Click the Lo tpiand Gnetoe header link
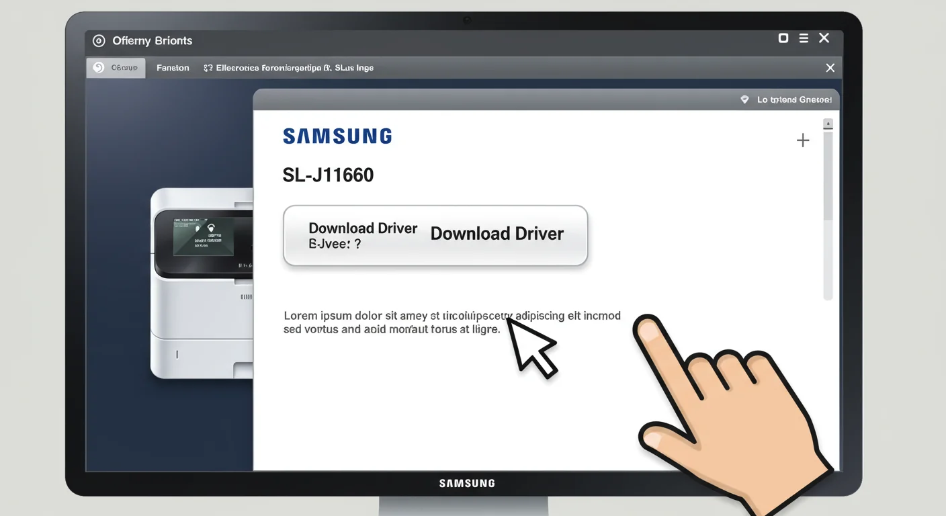The width and height of the screenshot is (946, 516). click(x=793, y=99)
